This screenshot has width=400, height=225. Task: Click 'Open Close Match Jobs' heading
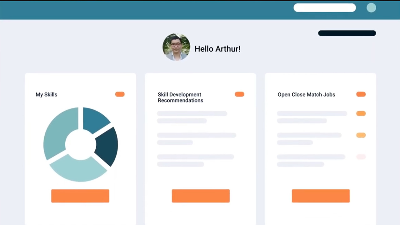coord(306,94)
